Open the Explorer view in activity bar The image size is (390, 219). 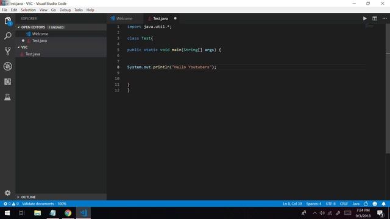pos(8,21)
